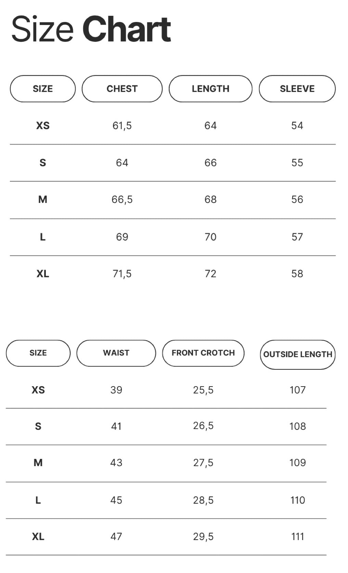This screenshot has height=573, width=348.
Task: Select the L length value 70
Action: [x=210, y=237]
